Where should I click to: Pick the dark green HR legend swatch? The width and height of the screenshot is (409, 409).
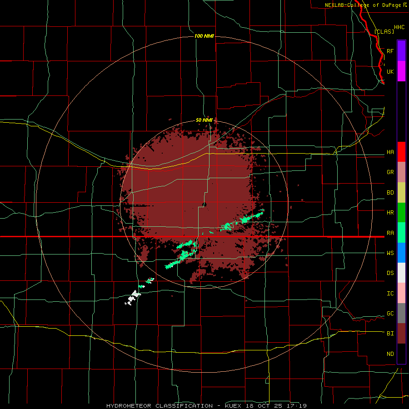[401, 213]
